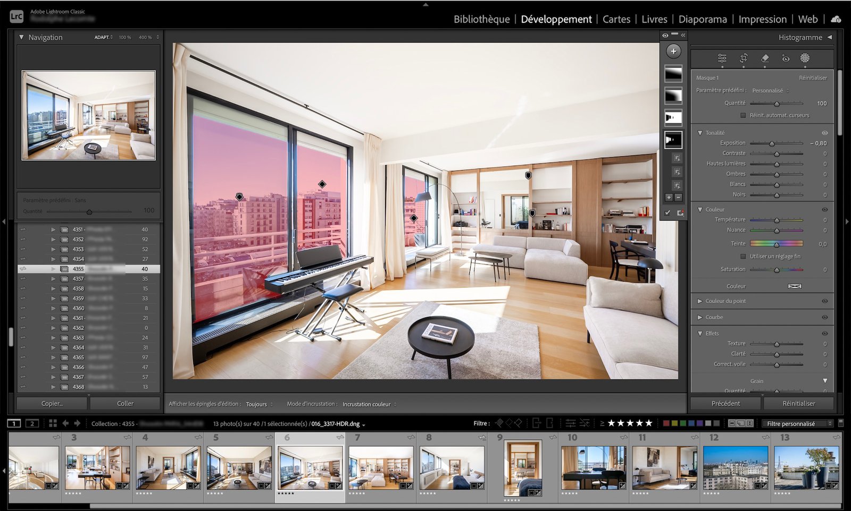Click the Copier... button
Viewport: 851px width, 511px height.
tap(52, 404)
